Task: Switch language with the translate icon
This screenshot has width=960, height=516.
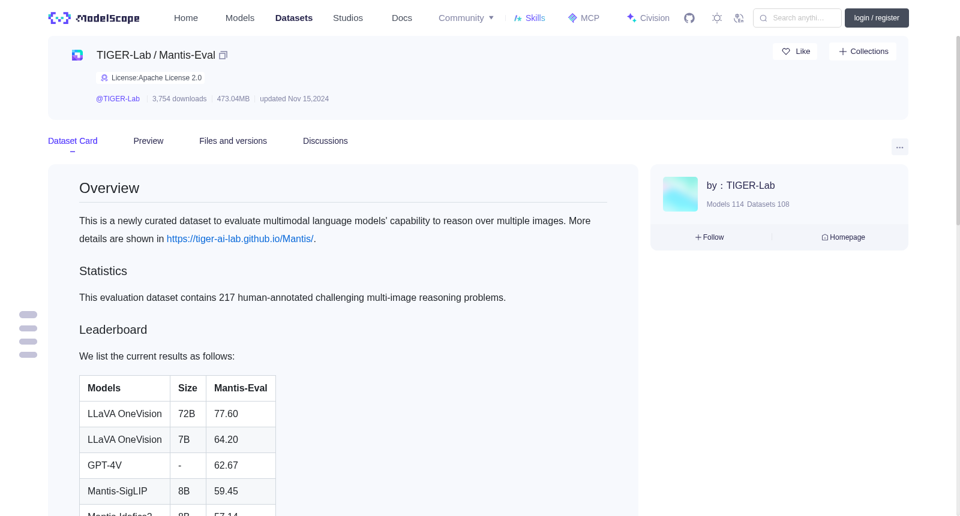Action: pyautogui.click(x=739, y=18)
